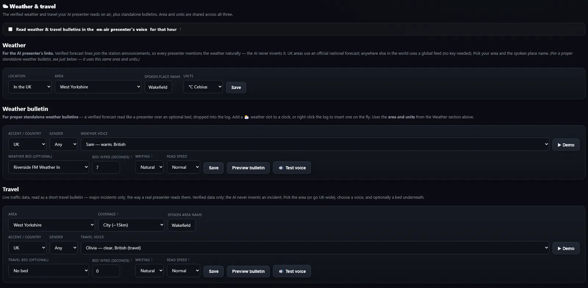Click help icon next to Coverage label
Screen dimensions: 588x288
coord(117,214)
